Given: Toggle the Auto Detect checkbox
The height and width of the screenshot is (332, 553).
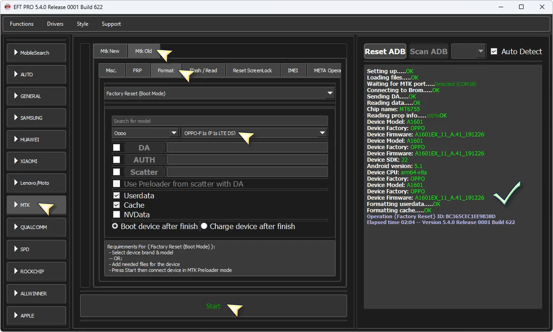Looking at the screenshot, I should coord(494,51).
